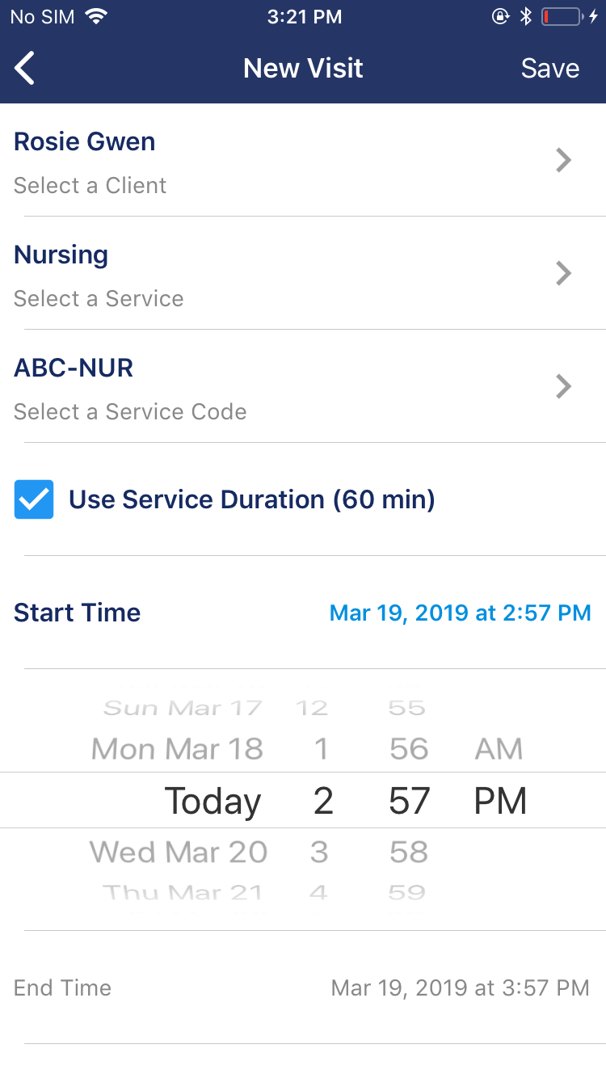
Task: Open ABC-NUR service code chevron
Action: [564, 387]
